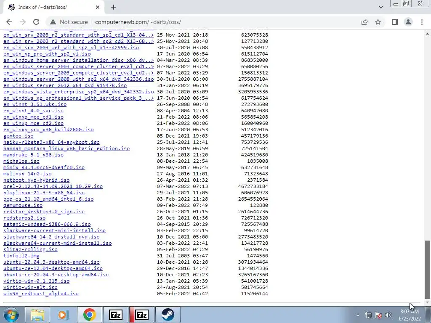Download gentoo.iso
Image resolution: width=431 pixels, height=323 pixels.
click(19, 136)
